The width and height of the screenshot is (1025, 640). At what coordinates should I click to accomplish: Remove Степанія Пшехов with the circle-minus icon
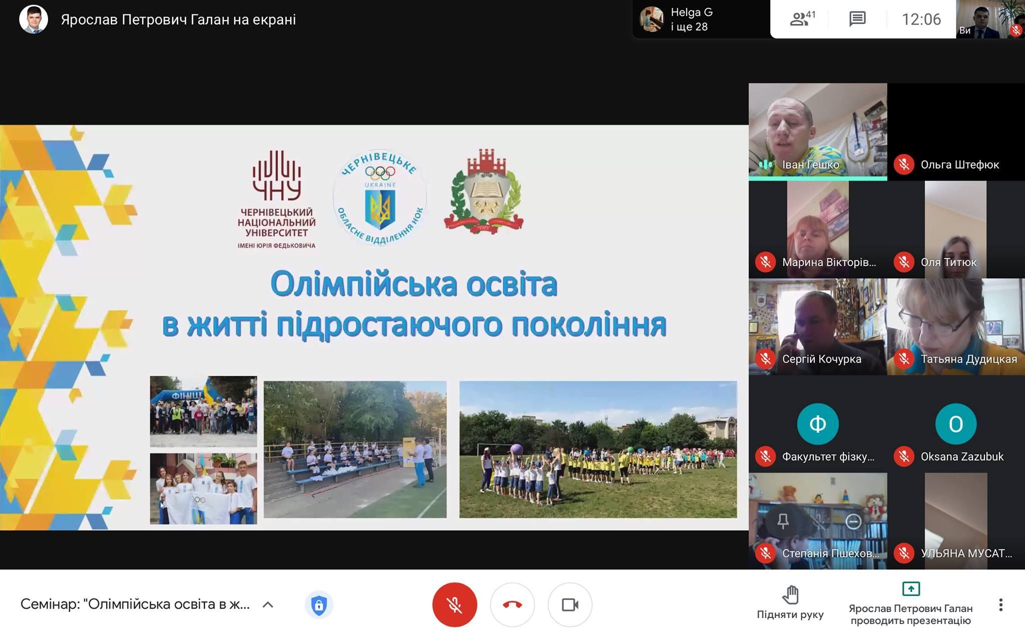tap(853, 521)
